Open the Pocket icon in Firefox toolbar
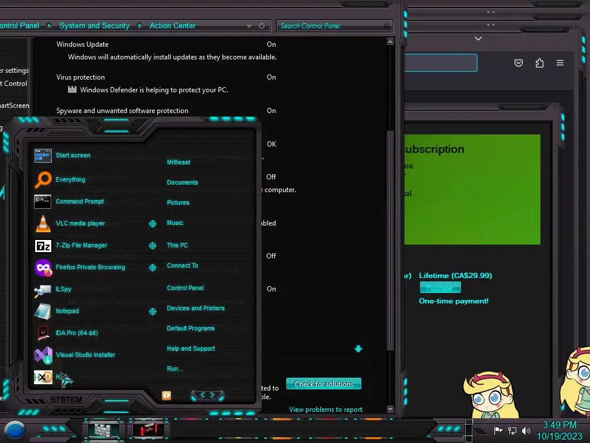The width and height of the screenshot is (590, 443). [519, 63]
